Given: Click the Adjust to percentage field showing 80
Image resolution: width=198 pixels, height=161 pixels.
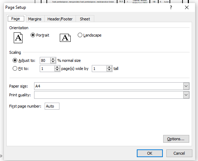Looking at the screenshot, I should click(x=45, y=60).
